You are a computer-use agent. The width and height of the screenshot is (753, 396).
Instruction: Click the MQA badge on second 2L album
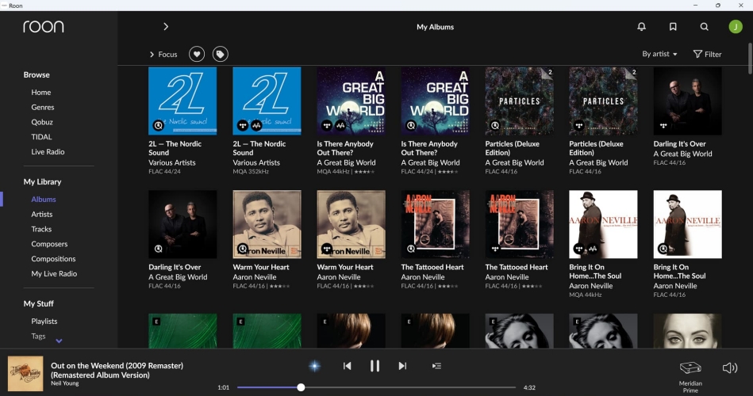pyautogui.click(x=256, y=126)
